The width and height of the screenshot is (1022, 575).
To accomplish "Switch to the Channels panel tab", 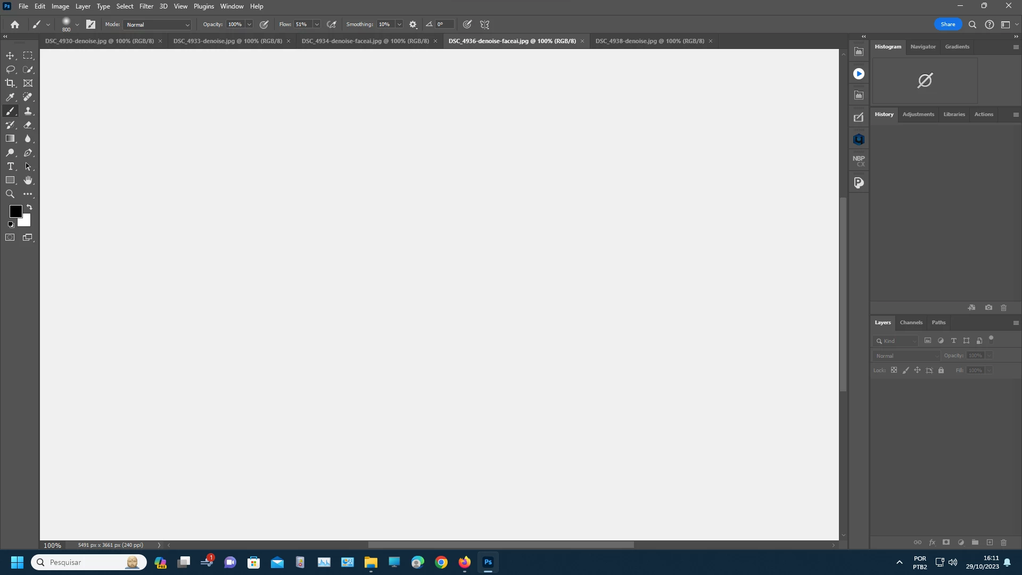I will 911,323.
